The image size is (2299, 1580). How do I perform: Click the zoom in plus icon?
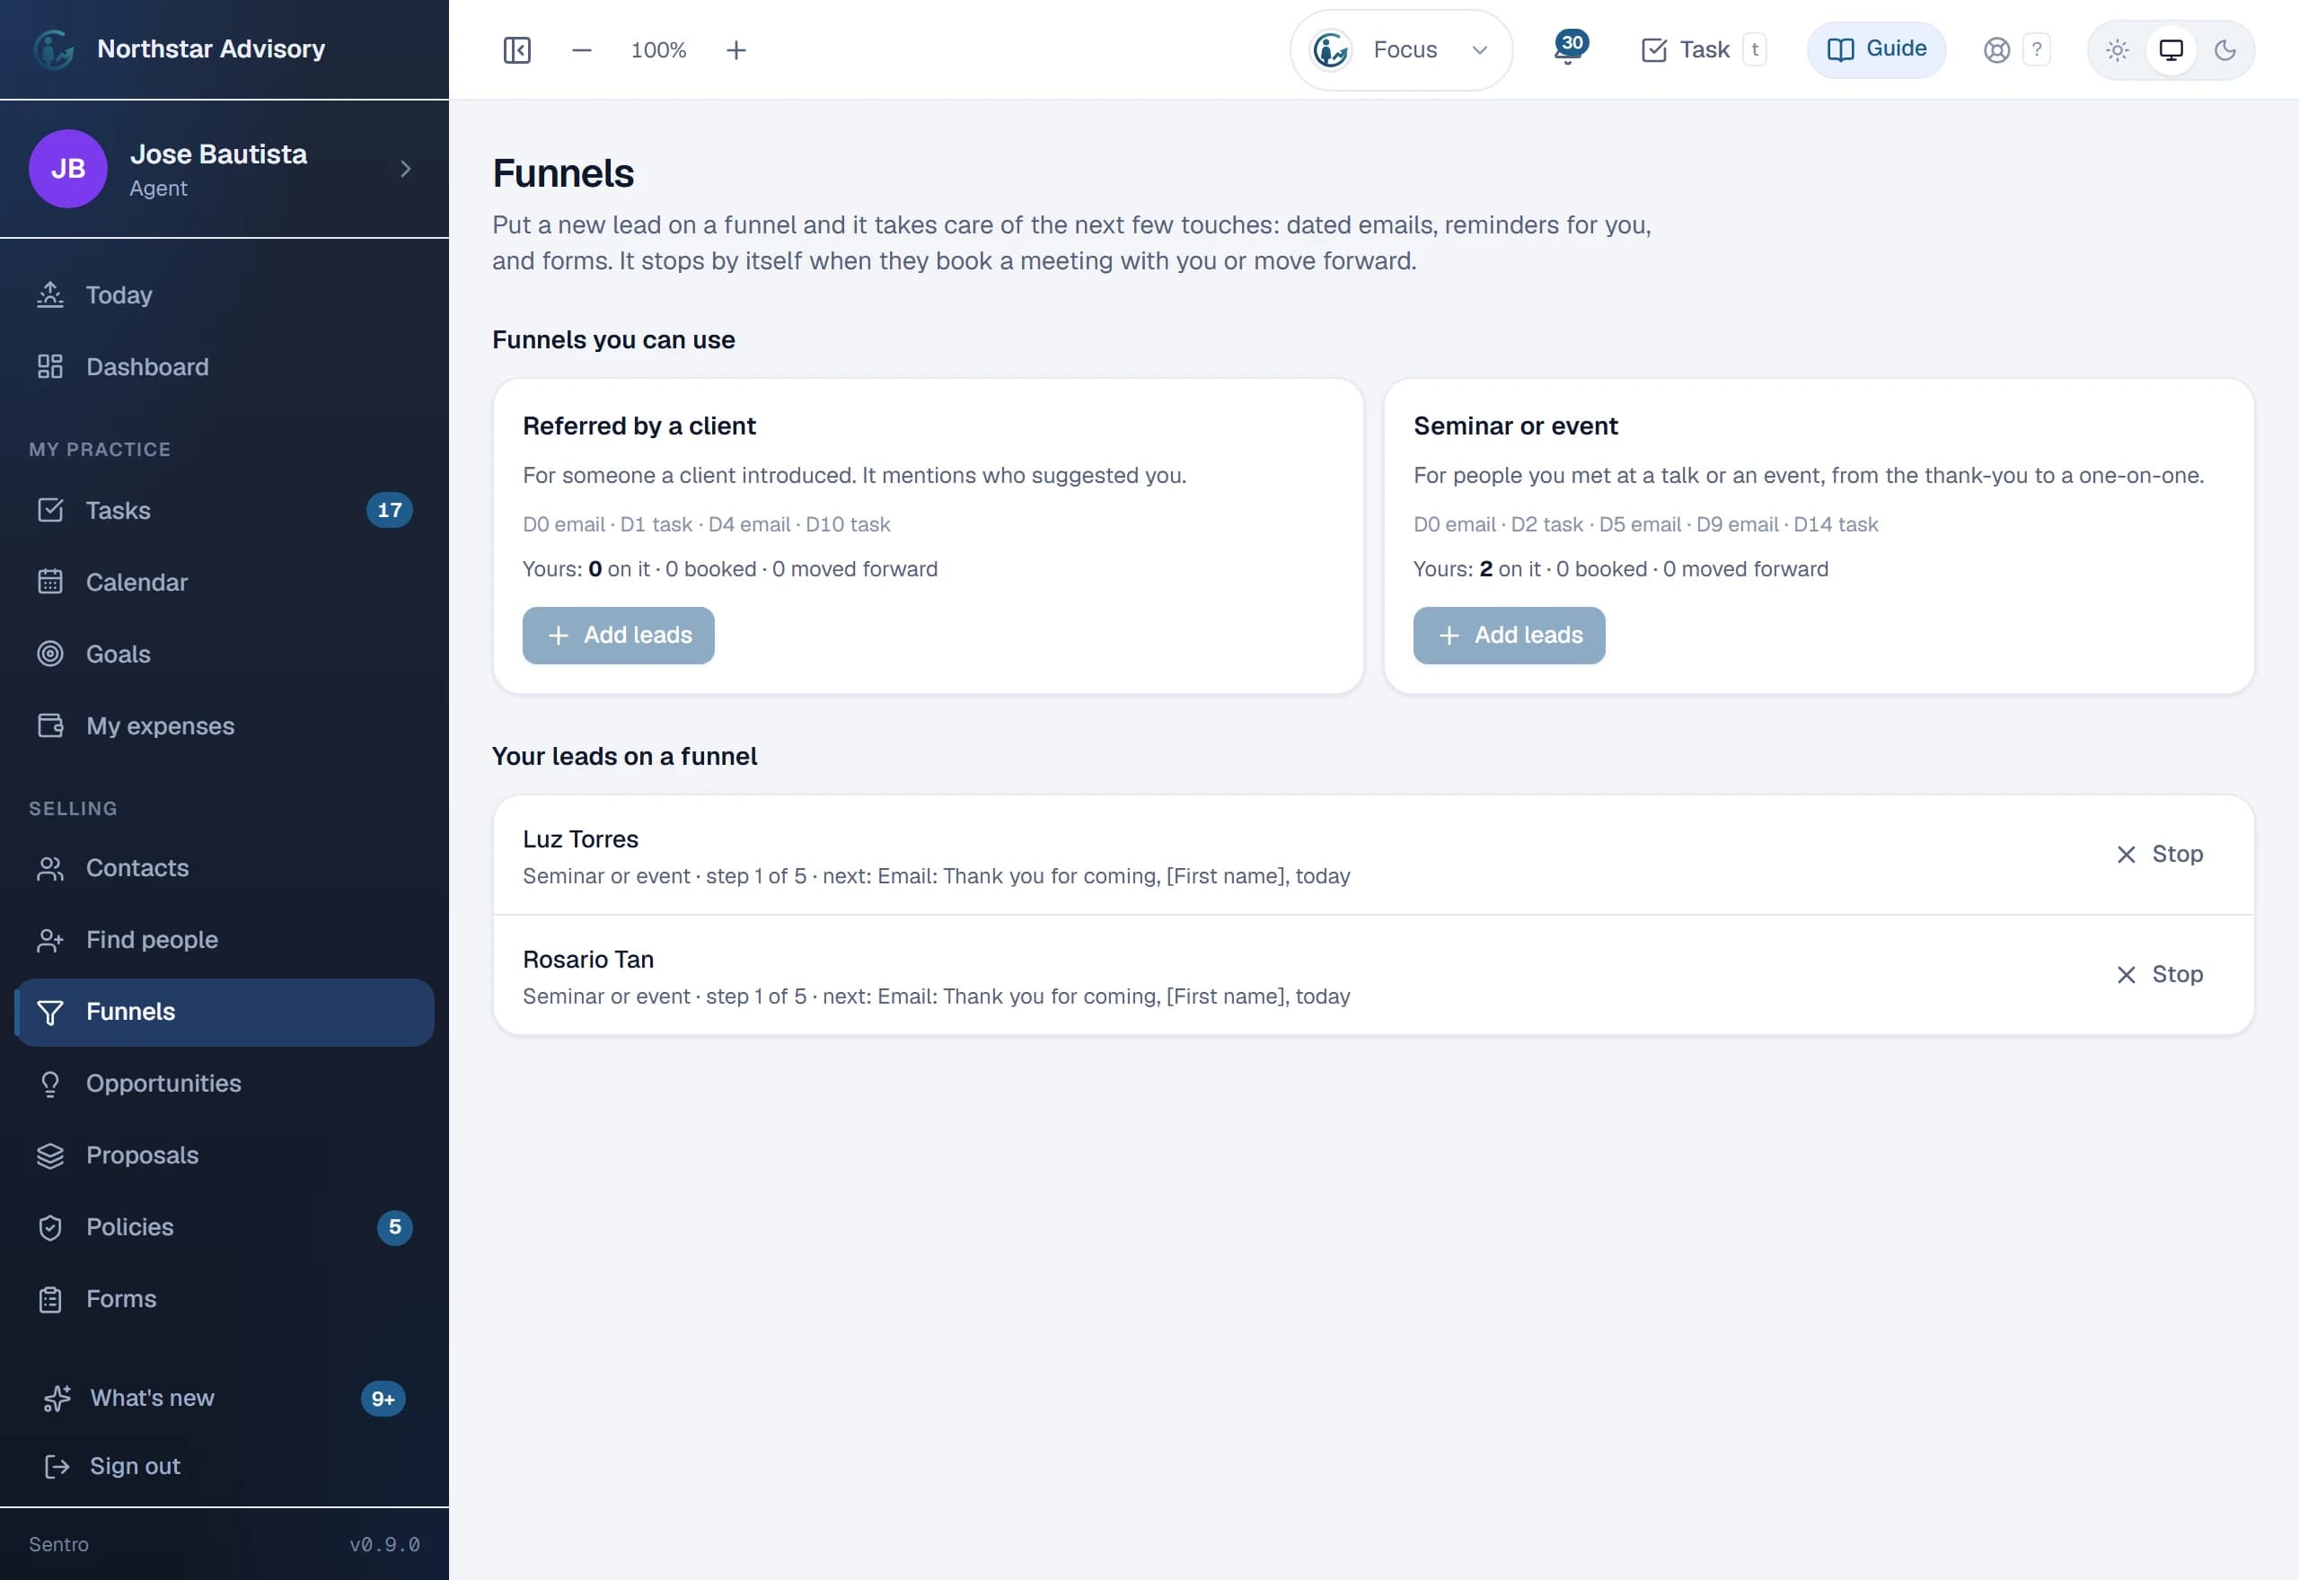736,50
